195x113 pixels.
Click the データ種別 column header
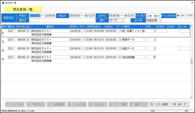131,27
